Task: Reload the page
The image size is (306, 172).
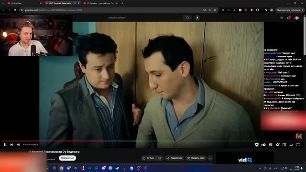Action: [x=15, y=10]
